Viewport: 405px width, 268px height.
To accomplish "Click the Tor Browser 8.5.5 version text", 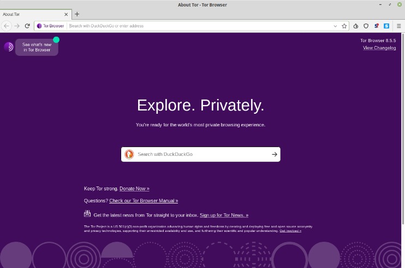I will click(378, 40).
